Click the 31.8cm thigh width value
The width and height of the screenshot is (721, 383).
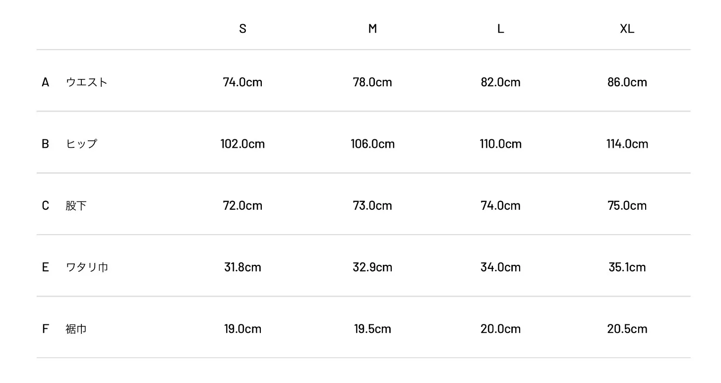pyautogui.click(x=242, y=267)
